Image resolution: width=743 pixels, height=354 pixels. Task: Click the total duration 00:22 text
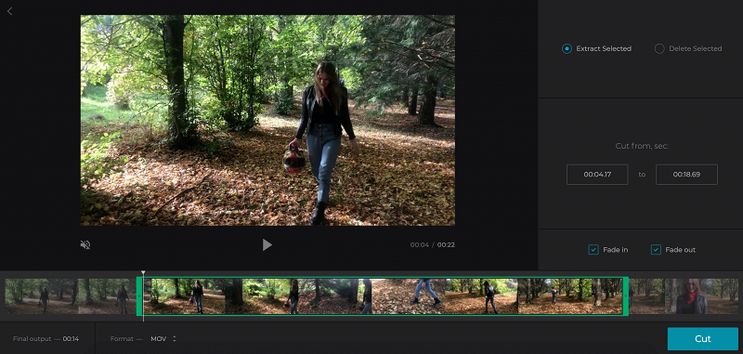[446, 245]
